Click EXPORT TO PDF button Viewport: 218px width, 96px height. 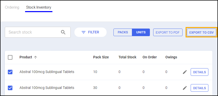168,32
